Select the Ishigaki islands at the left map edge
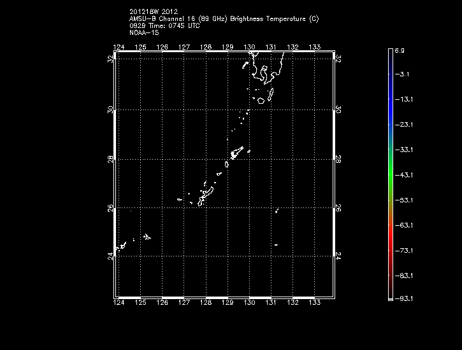This screenshot has height=350, width=462. click(120, 244)
